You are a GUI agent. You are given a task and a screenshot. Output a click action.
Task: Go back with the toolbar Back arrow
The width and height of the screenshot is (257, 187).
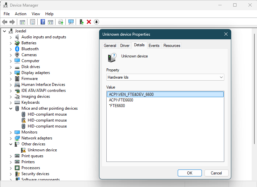[x=5, y=22]
